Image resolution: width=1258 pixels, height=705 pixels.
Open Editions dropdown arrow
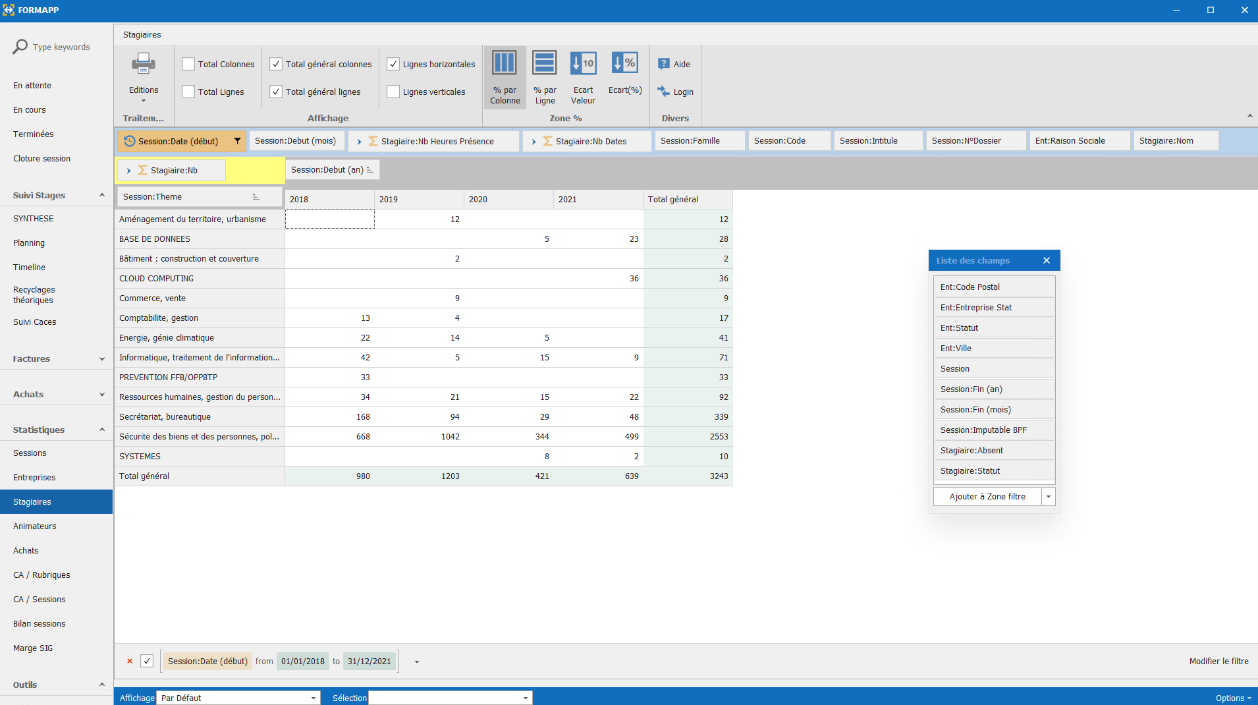coord(143,101)
